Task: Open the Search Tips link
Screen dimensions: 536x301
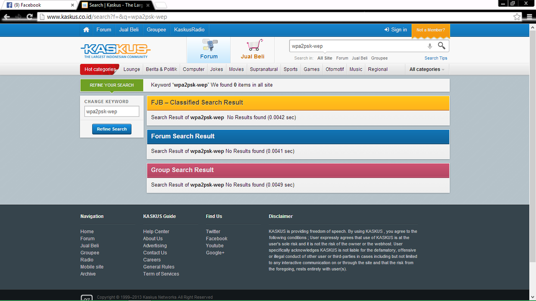Action: click(436, 58)
